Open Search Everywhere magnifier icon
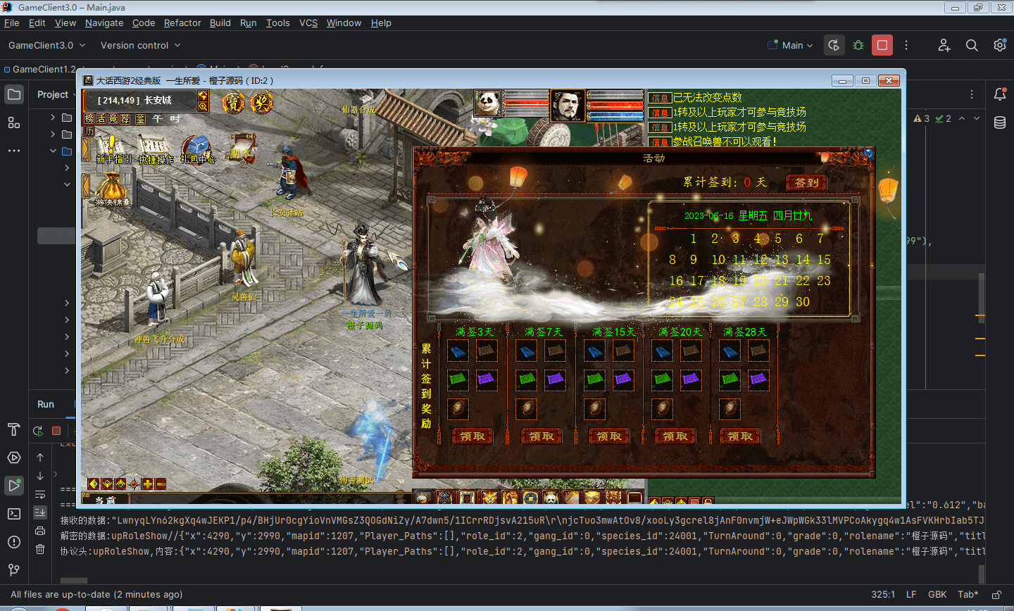 (972, 45)
